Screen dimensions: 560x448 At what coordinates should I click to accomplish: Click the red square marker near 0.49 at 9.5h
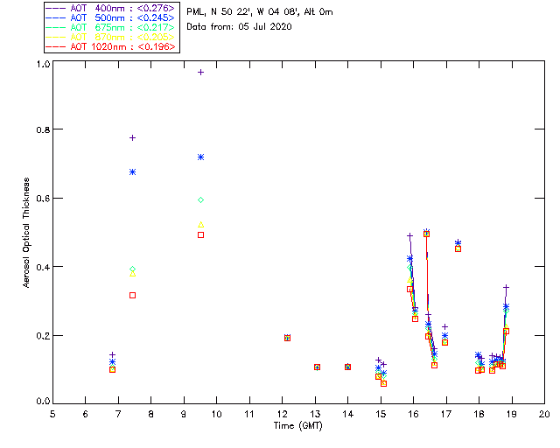coord(200,235)
